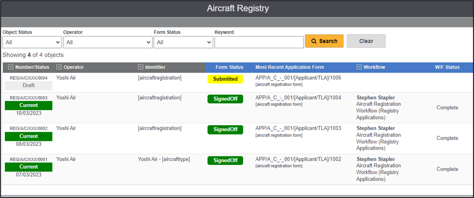Sort by Most Recent Application Form header
The image size is (474, 198).
click(x=289, y=68)
